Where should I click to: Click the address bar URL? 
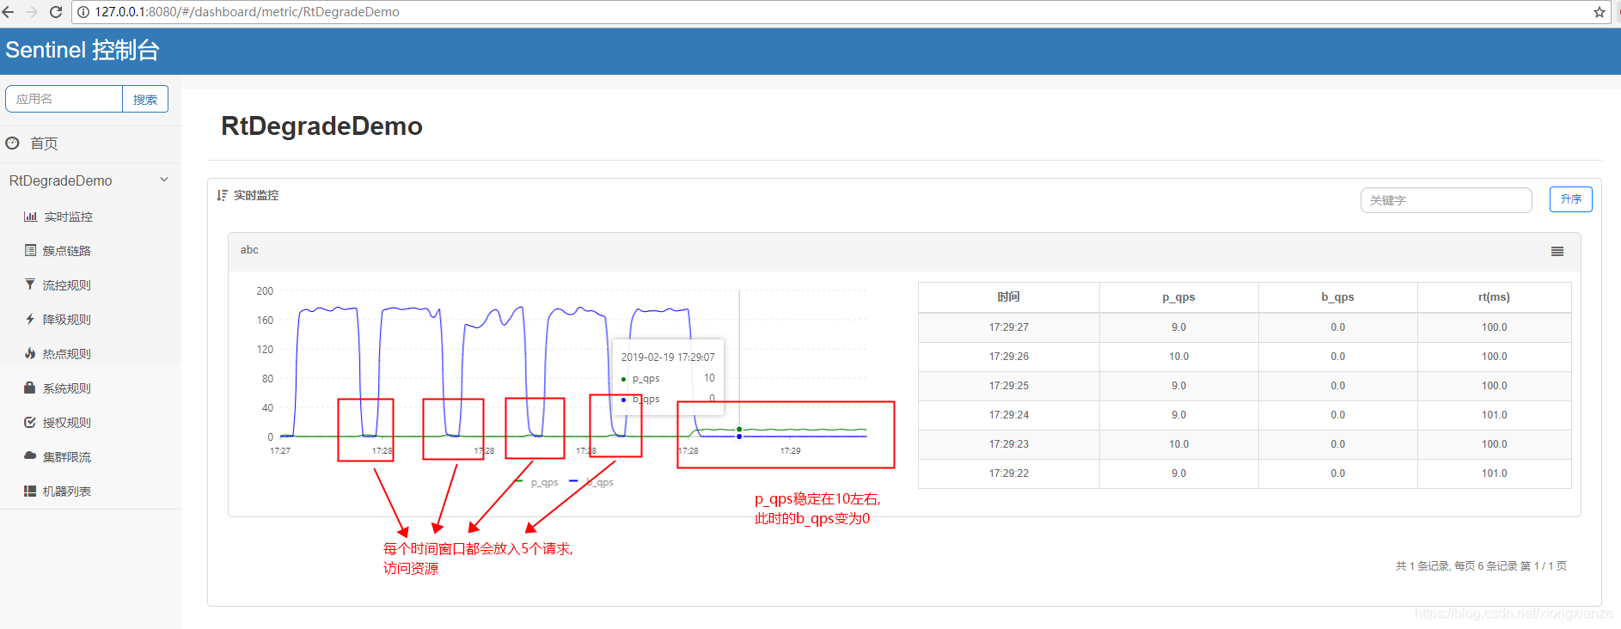point(247,12)
